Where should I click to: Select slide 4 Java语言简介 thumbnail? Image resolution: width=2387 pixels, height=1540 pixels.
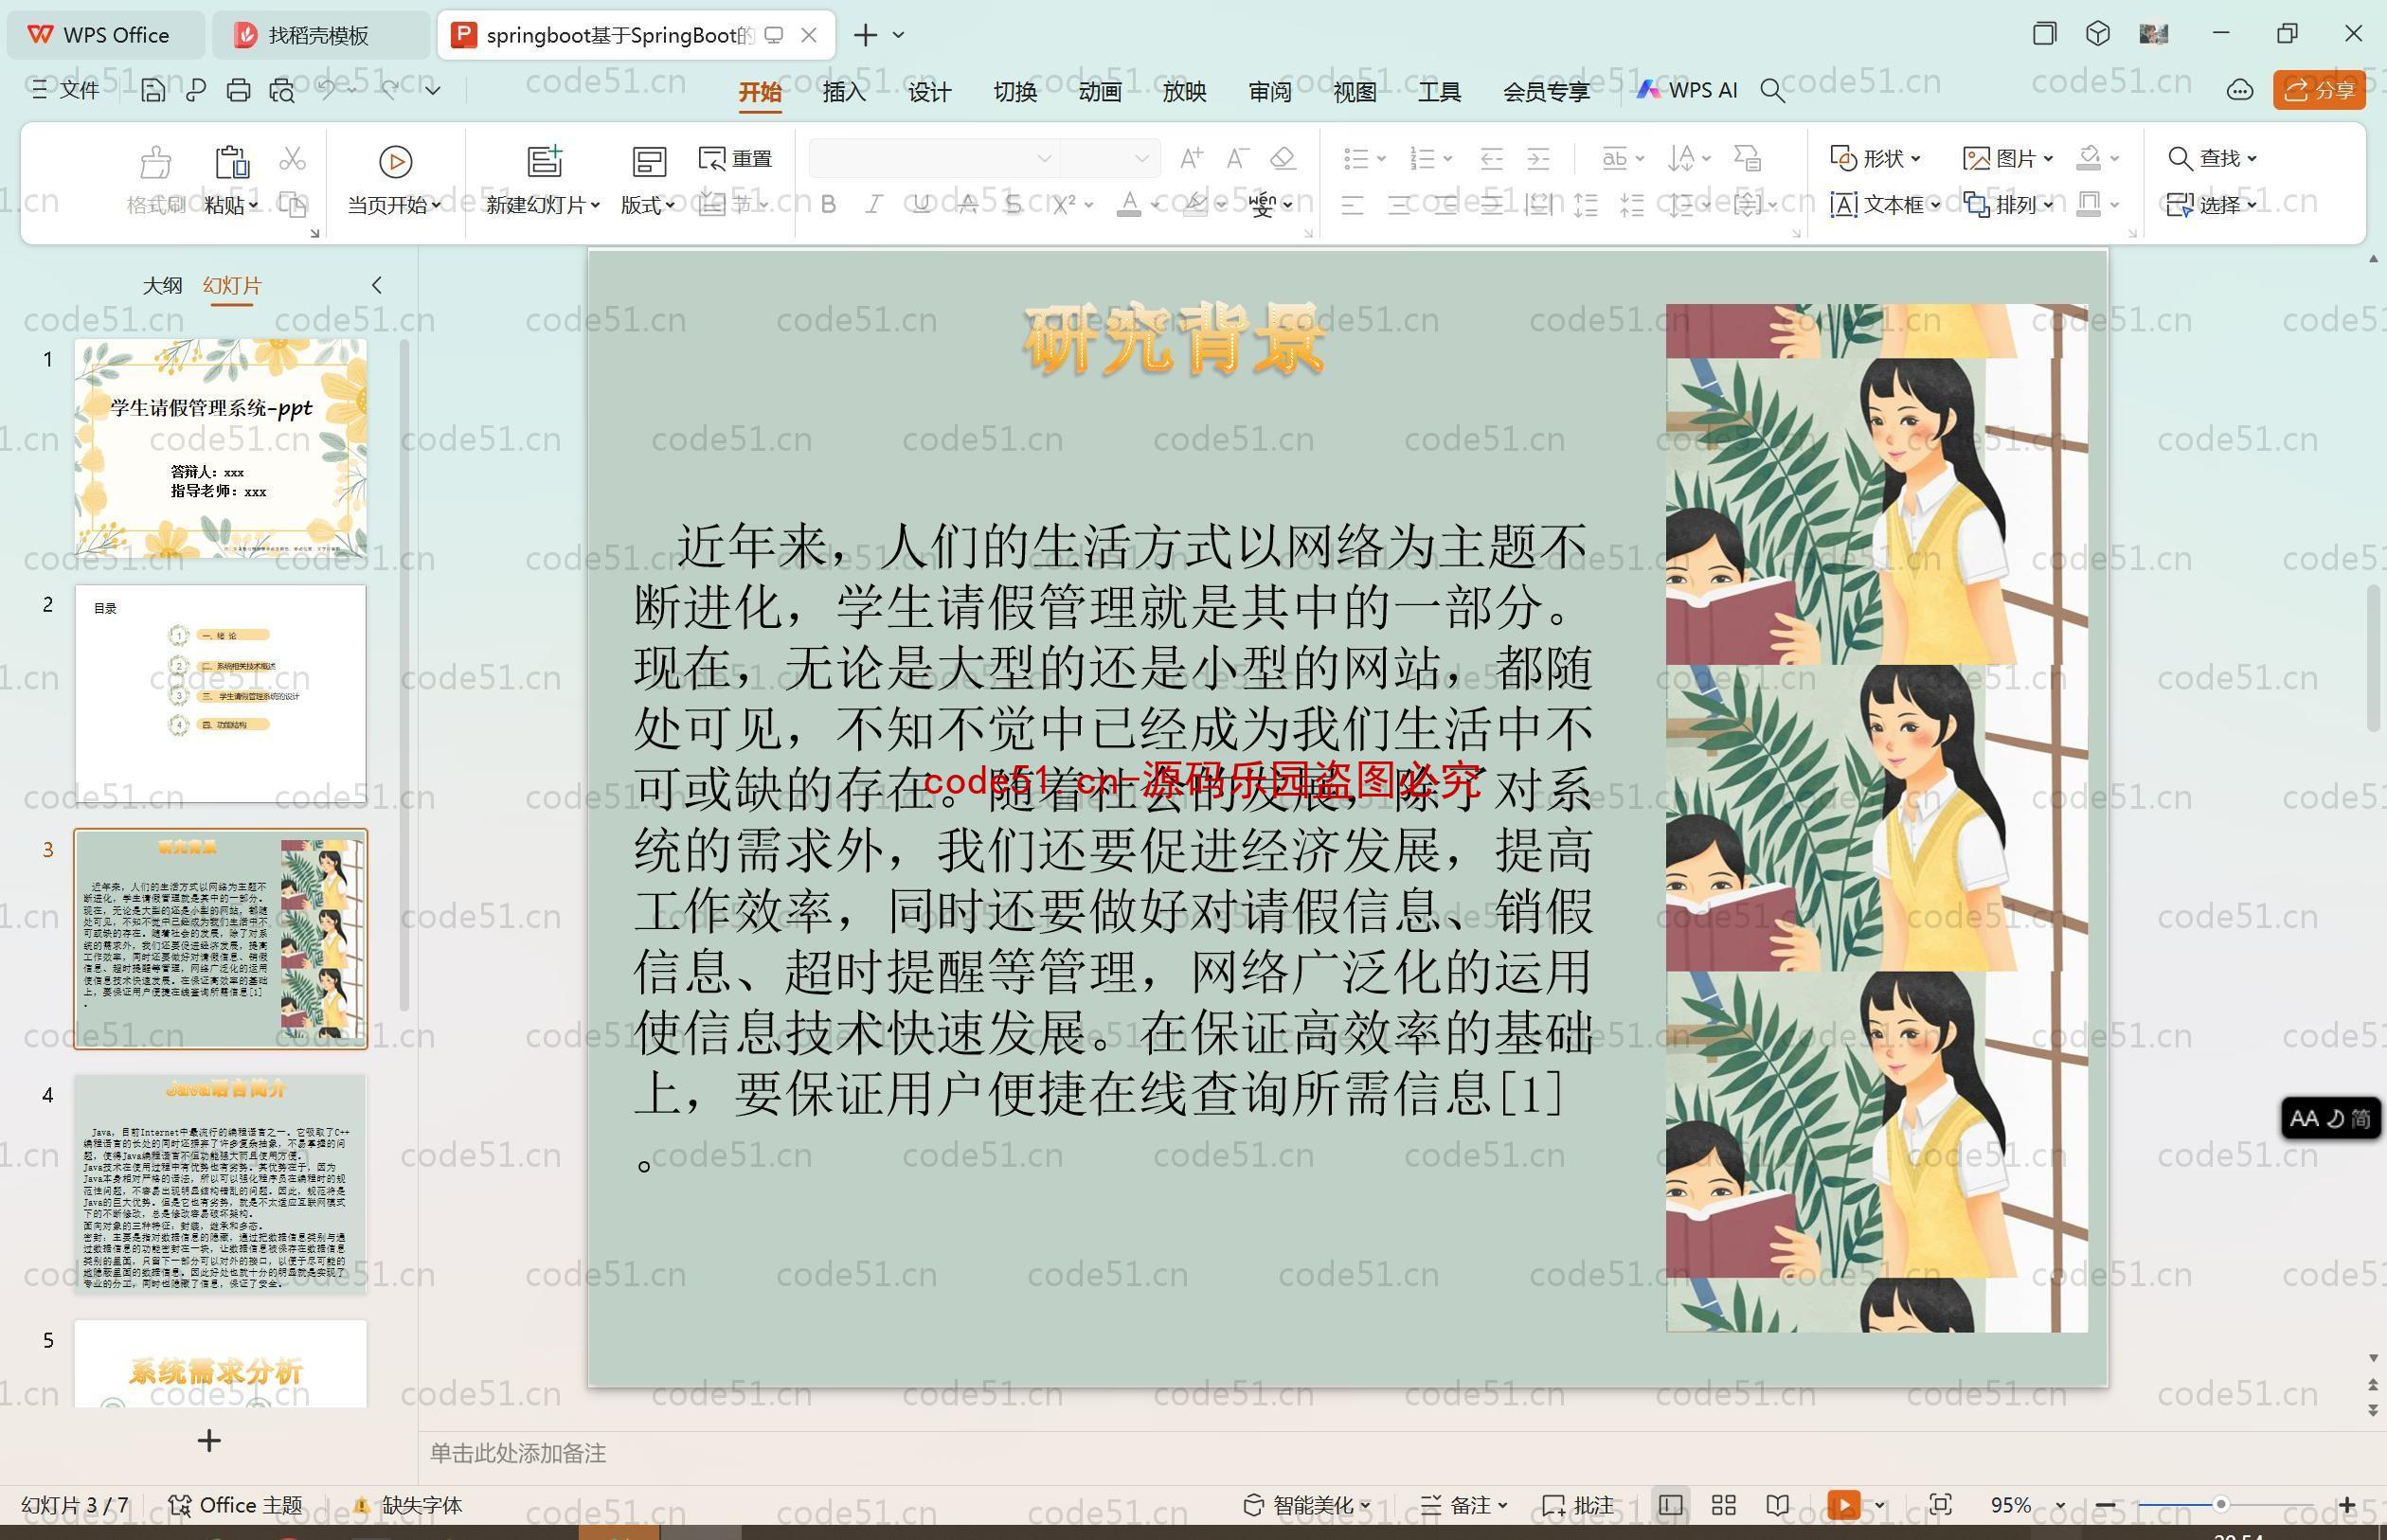point(221,1184)
